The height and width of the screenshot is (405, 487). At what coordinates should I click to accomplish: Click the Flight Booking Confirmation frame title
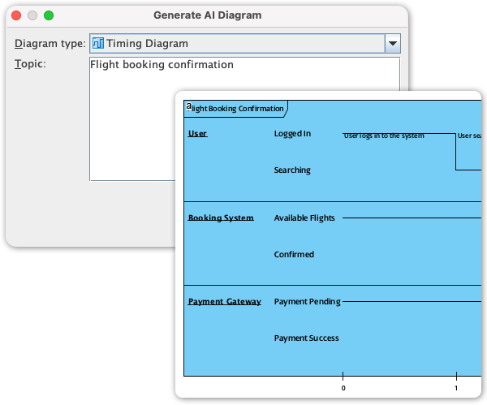click(x=236, y=108)
